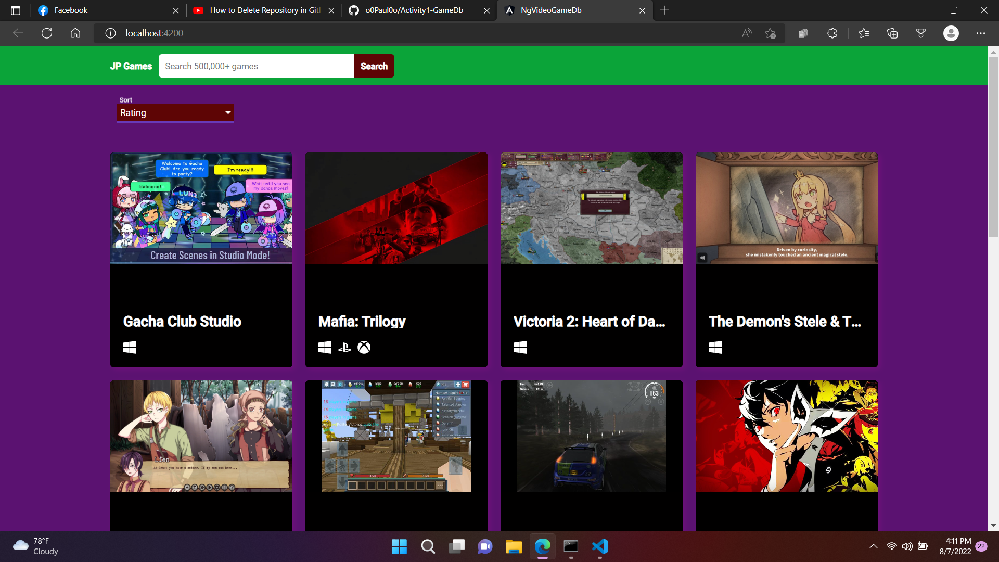Screen dimensions: 999x562
Task: Open the browser profile avatar
Action: (x=951, y=33)
